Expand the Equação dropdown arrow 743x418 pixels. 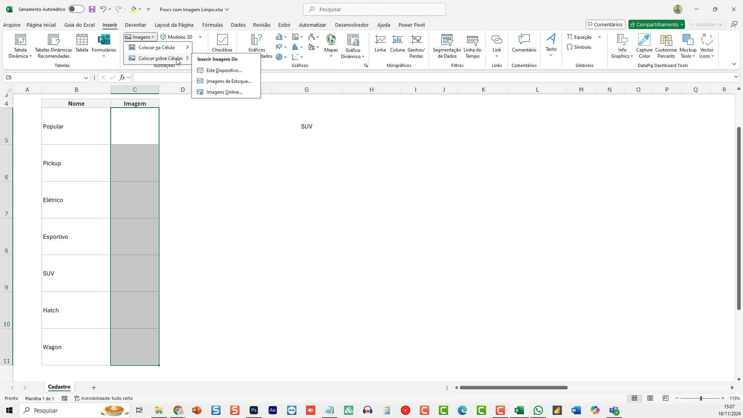point(599,37)
